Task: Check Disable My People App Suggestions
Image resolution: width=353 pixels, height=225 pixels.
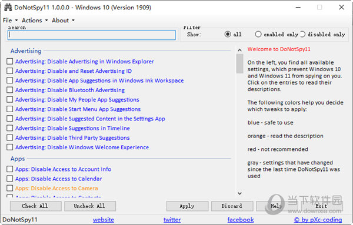Action: point(9,99)
